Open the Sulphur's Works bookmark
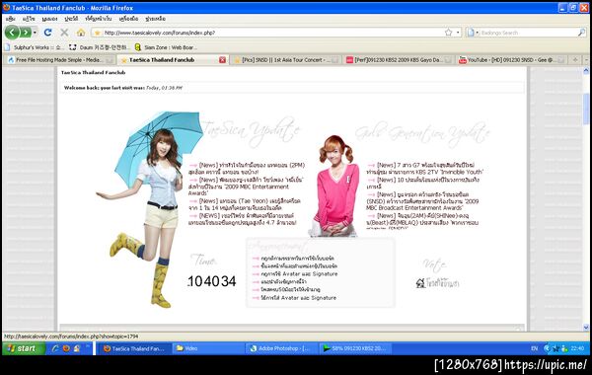The width and height of the screenshot is (592, 375). [x=34, y=47]
